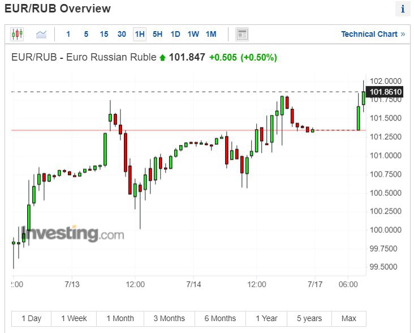
Task: Switch the chart to the 5H interval
Action: click(157, 34)
